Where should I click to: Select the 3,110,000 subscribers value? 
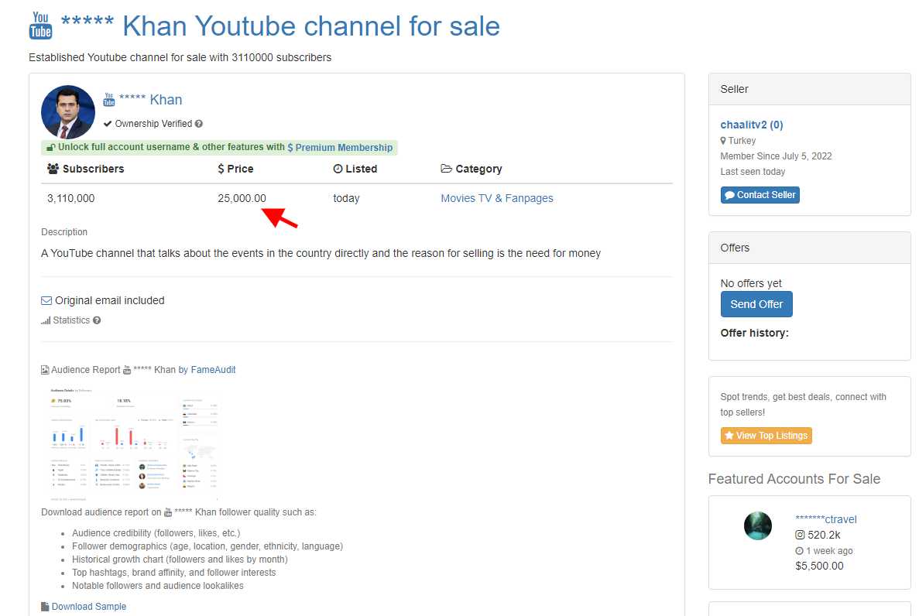coord(71,198)
